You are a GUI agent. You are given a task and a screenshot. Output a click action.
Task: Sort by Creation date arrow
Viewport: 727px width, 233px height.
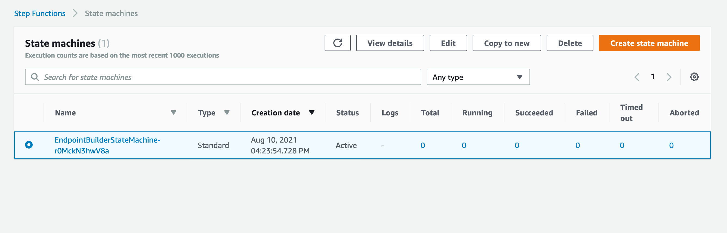pos(312,113)
